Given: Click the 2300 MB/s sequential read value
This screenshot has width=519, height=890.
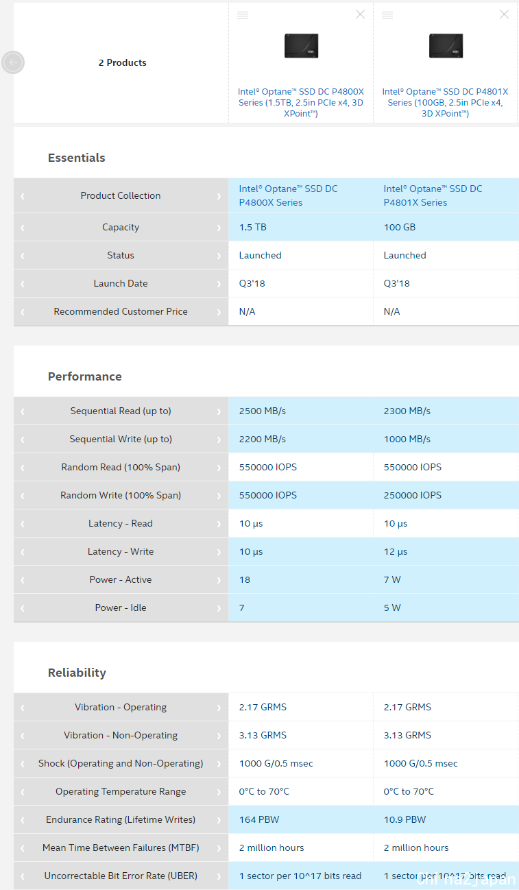Looking at the screenshot, I should [407, 411].
